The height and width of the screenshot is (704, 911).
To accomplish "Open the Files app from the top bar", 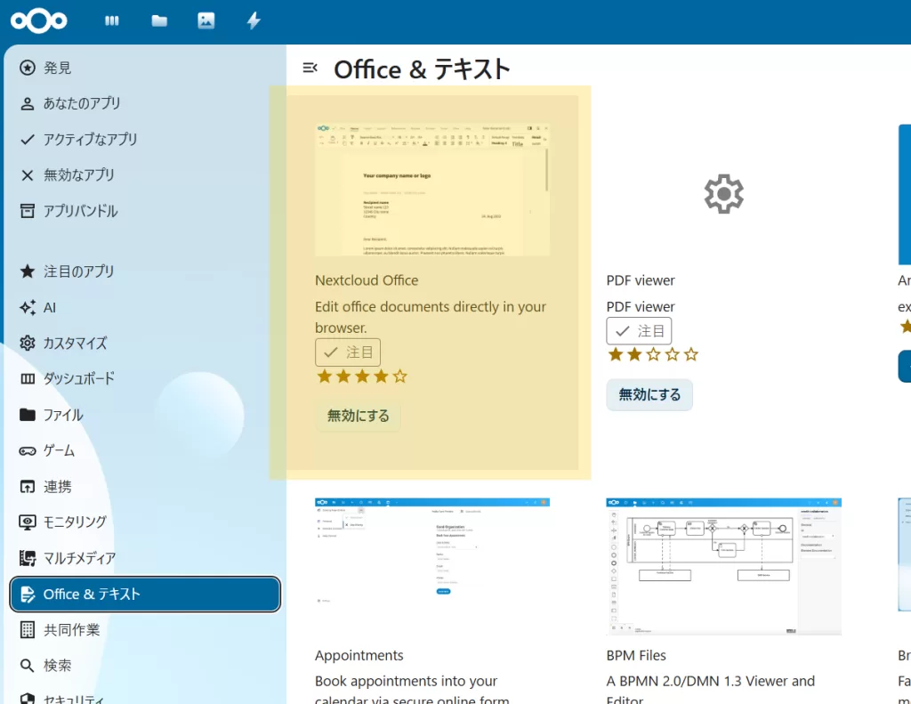I will (159, 20).
